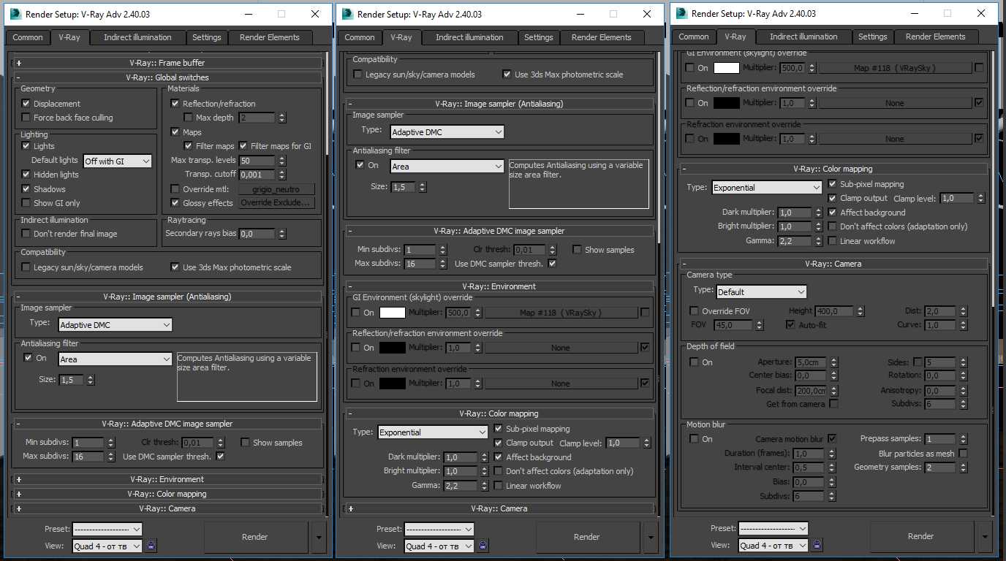This screenshot has height=561, width=1006.
Task: Open render mode arrow beside Render in right window
Action: click(984, 536)
